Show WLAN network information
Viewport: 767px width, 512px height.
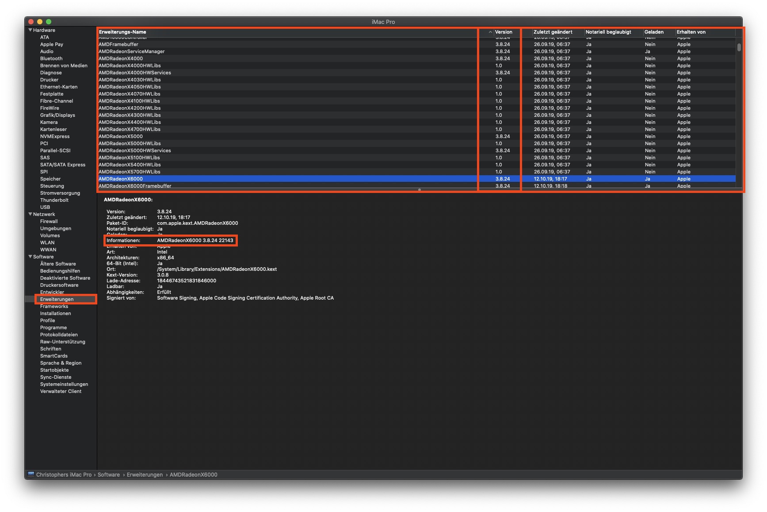[x=47, y=243]
